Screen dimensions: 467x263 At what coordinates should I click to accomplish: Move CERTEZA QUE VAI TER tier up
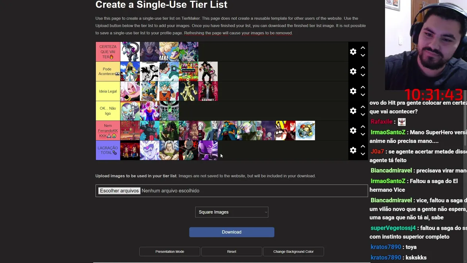point(363,48)
